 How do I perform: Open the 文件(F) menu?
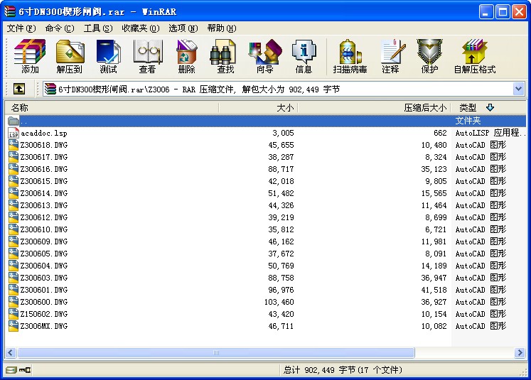pos(21,28)
